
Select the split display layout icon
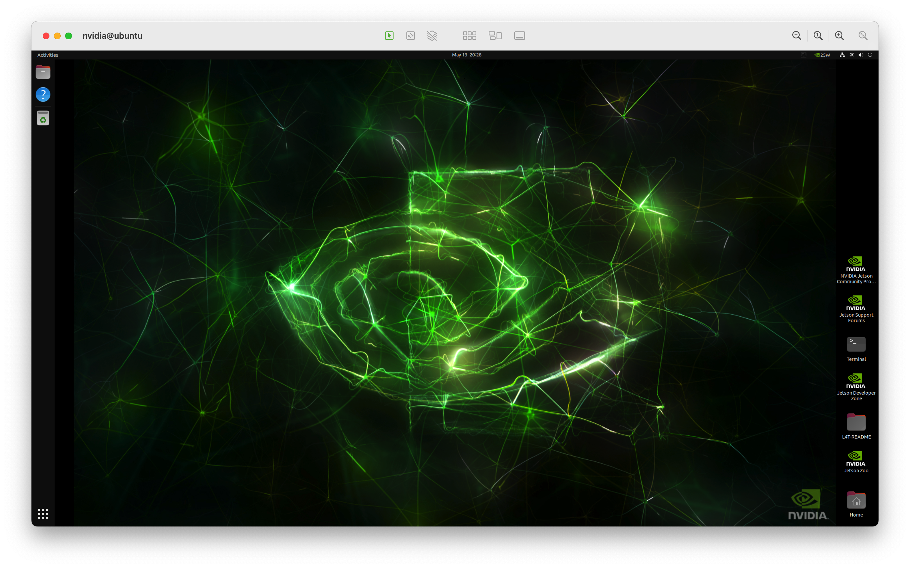pyautogui.click(x=495, y=36)
